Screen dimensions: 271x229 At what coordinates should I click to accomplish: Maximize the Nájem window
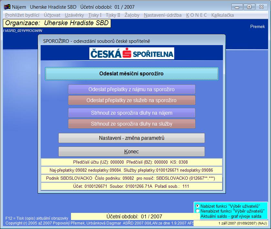249,7
